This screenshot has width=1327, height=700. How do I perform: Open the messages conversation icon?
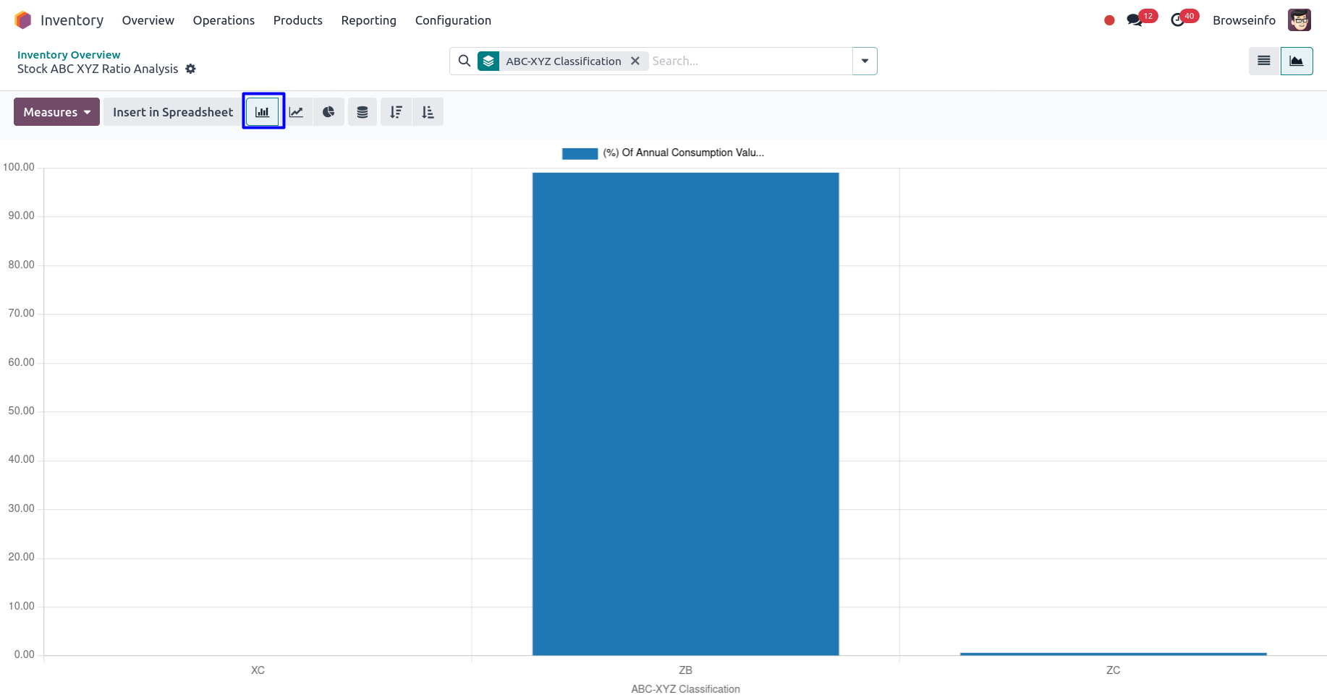[x=1134, y=20]
